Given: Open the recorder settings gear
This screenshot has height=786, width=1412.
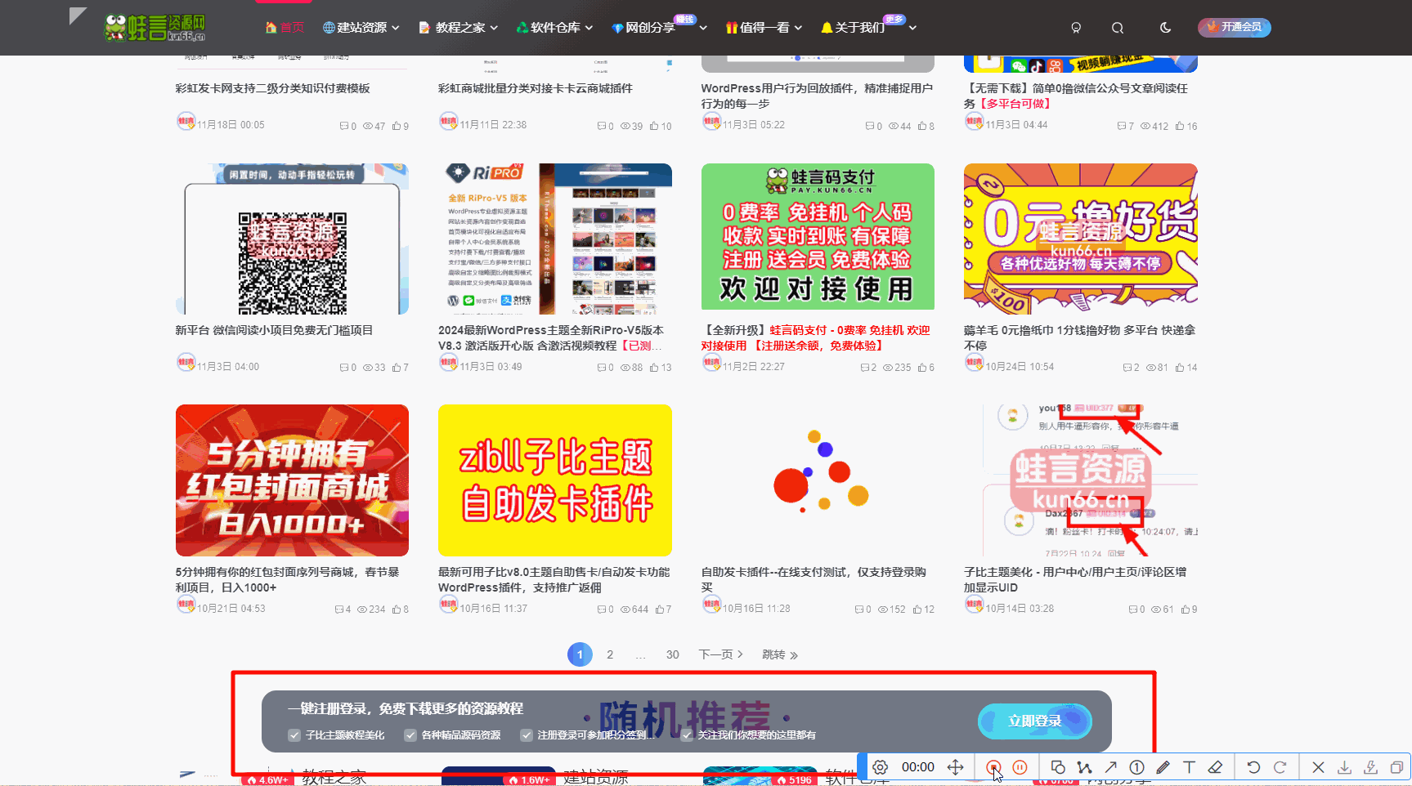Looking at the screenshot, I should coord(880,766).
